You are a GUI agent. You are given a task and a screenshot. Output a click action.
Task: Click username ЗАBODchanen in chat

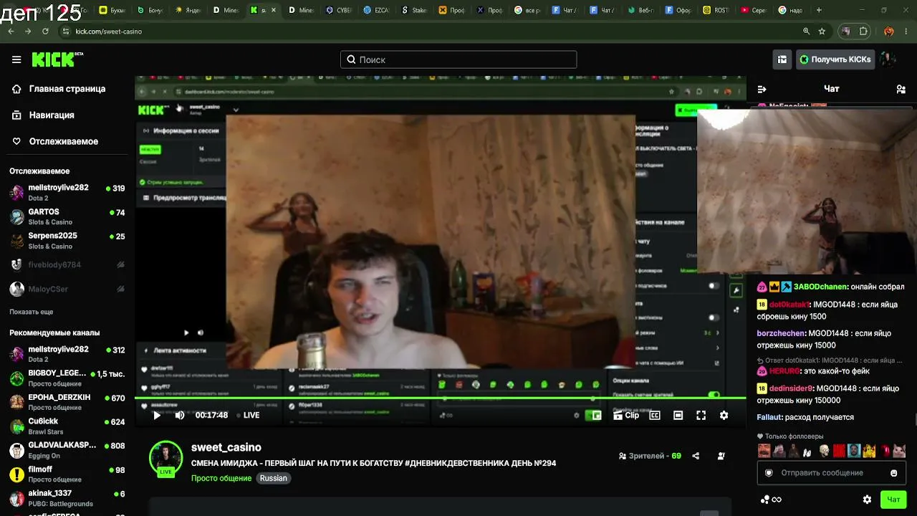[820, 287]
